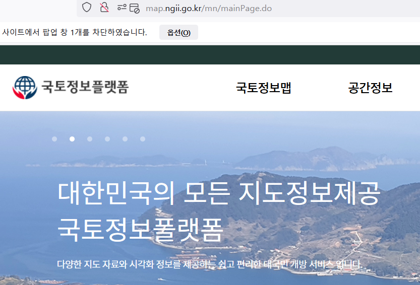
Task: Click the 국토정보플랫폼 site title text
Action: click(x=85, y=87)
